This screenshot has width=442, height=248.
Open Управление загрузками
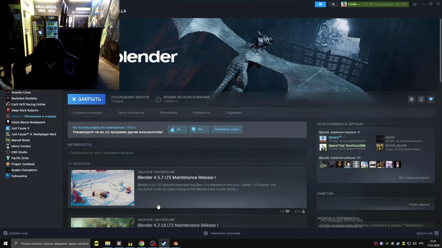222,233
